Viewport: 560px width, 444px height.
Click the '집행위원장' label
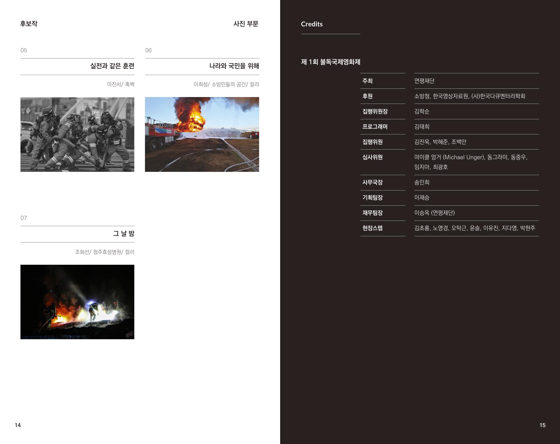[375, 111]
